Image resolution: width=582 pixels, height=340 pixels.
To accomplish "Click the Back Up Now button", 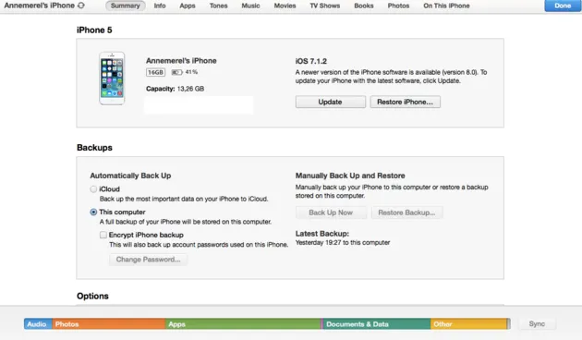I will [331, 212].
